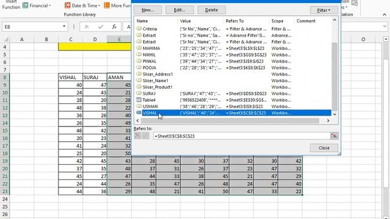The image size is (390, 219).
Task: Select the Extract row scoped to Advance Filter
Action: pos(233,35)
